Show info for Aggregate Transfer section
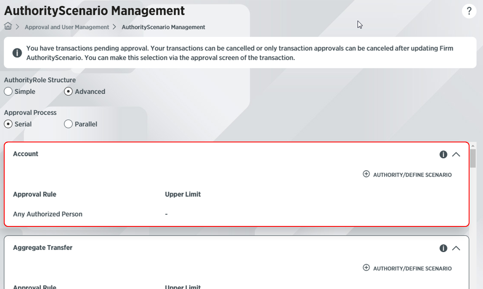Viewport: 483px width, 289px height. click(x=443, y=248)
